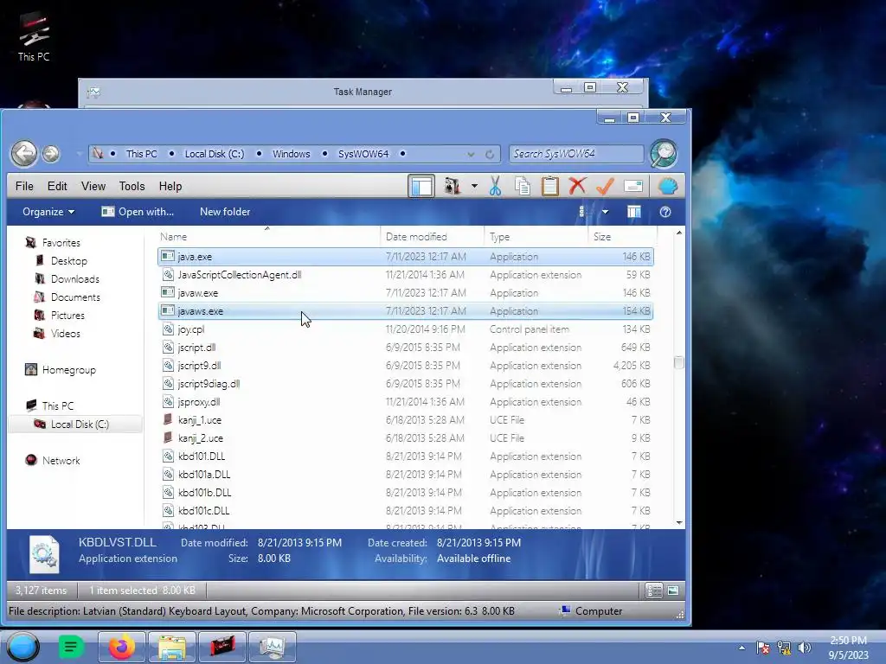Click the Forward navigation arrow
Viewport: 886px width, 664px height.
[x=51, y=154]
